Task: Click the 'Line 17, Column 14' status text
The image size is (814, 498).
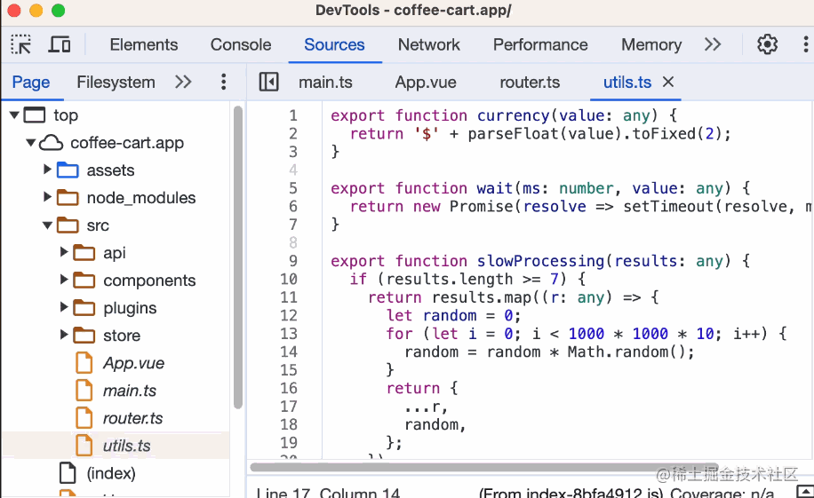Action: coord(328,493)
